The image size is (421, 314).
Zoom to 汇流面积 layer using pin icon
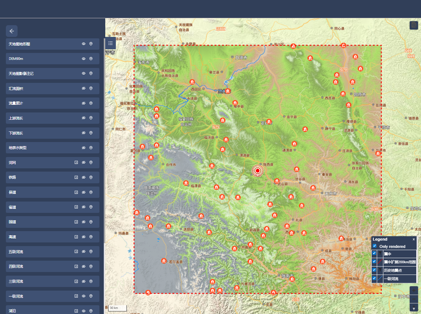[x=91, y=88]
